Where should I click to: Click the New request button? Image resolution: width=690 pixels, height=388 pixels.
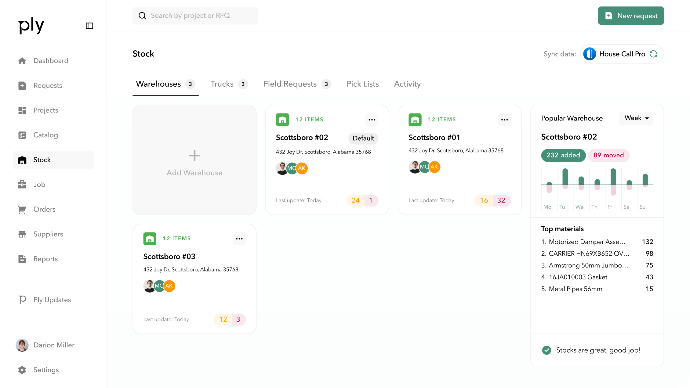(x=631, y=16)
